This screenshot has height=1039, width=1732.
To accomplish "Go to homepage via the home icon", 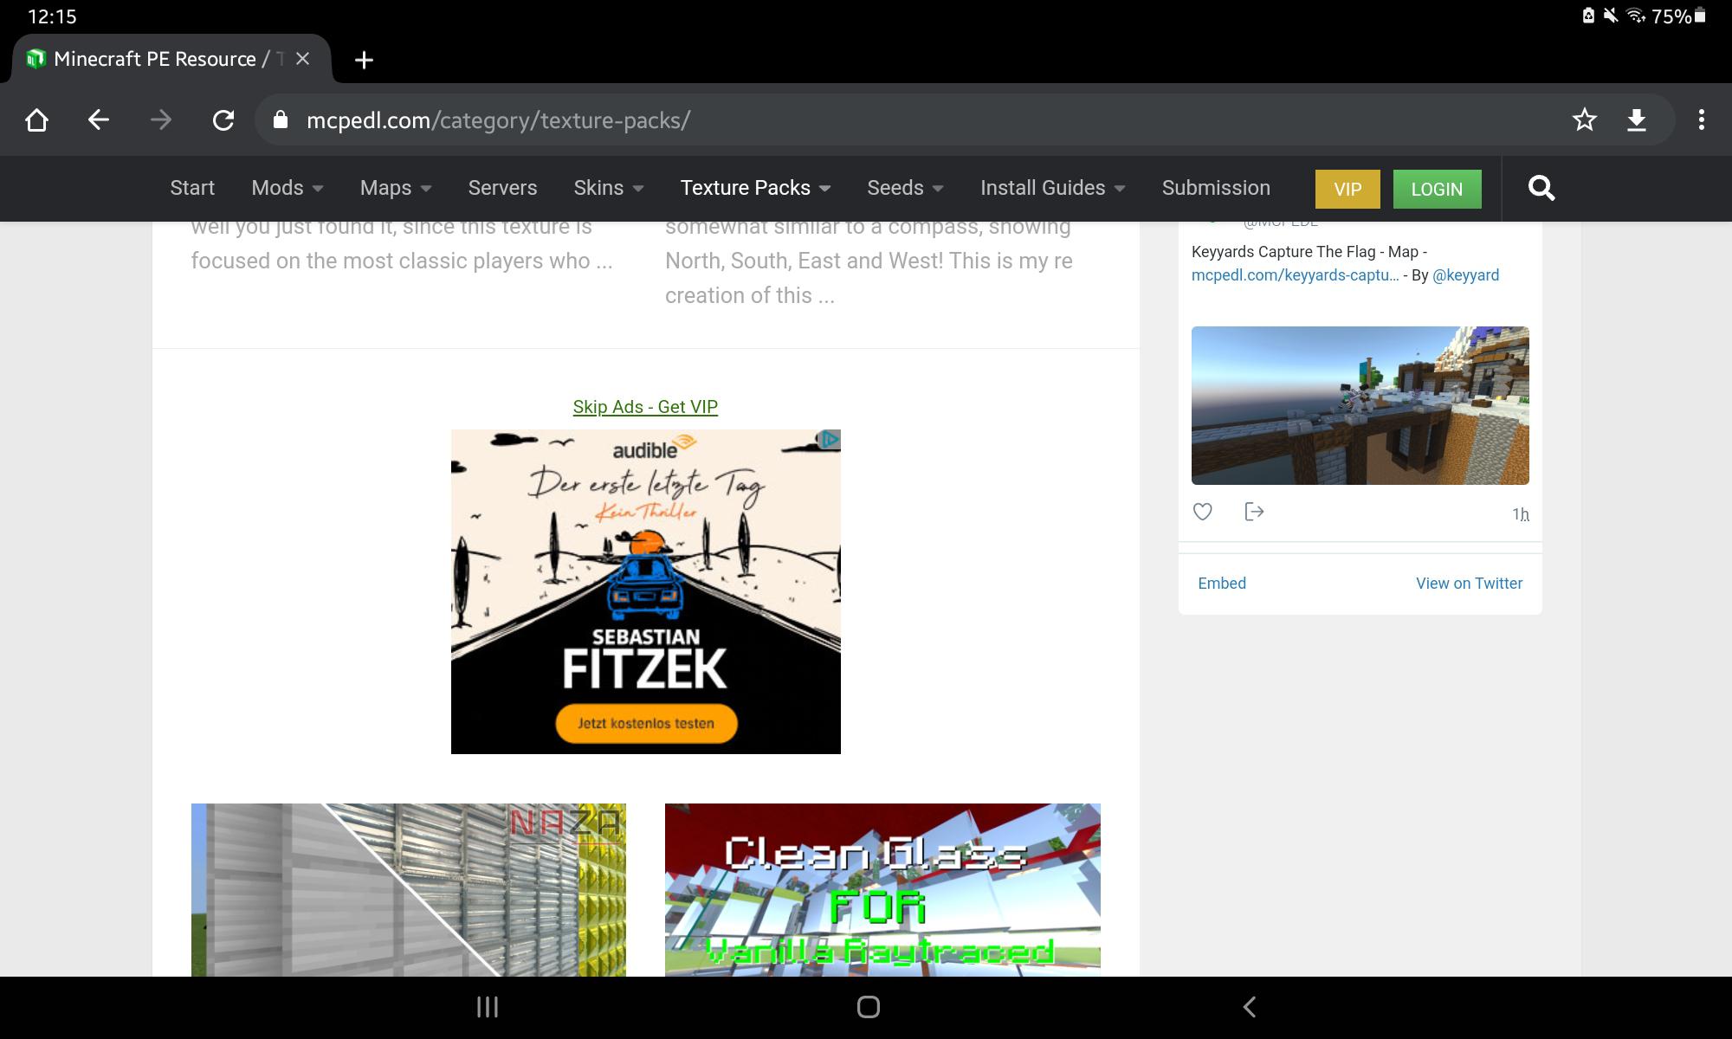I will click(x=36, y=119).
